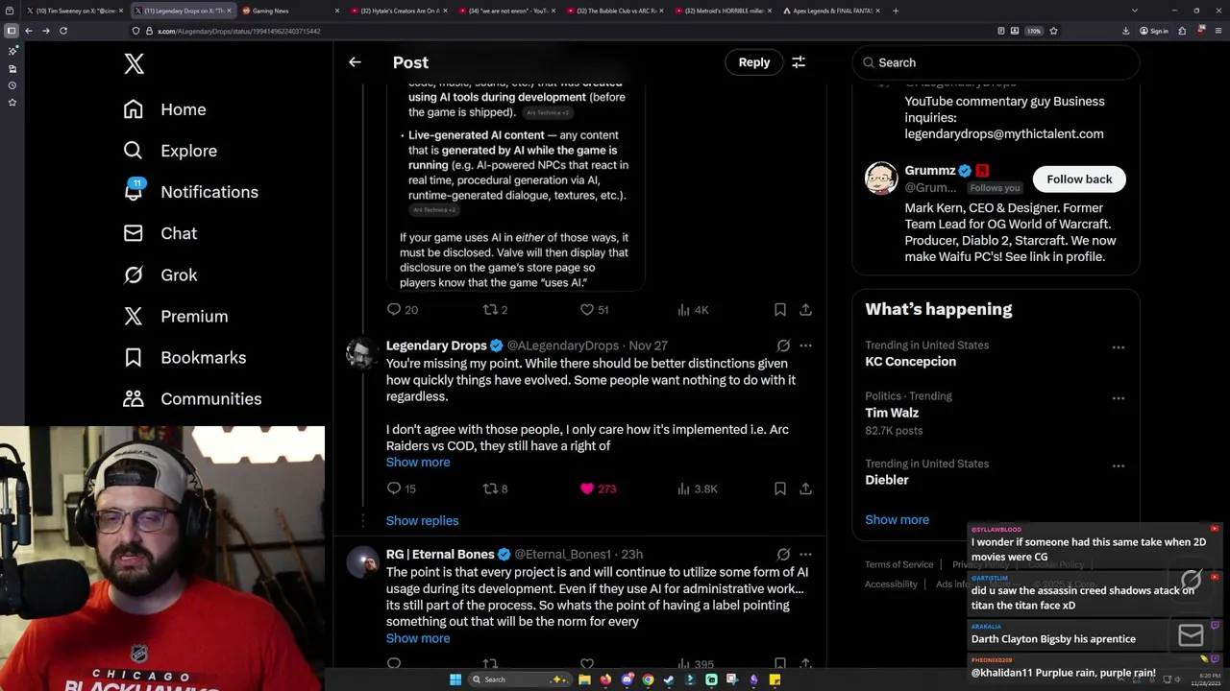
Task: Open Notifications with 11 badge
Action: tap(190, 192)
